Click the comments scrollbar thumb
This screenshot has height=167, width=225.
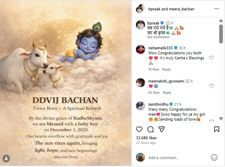click(x=221, y=34)
